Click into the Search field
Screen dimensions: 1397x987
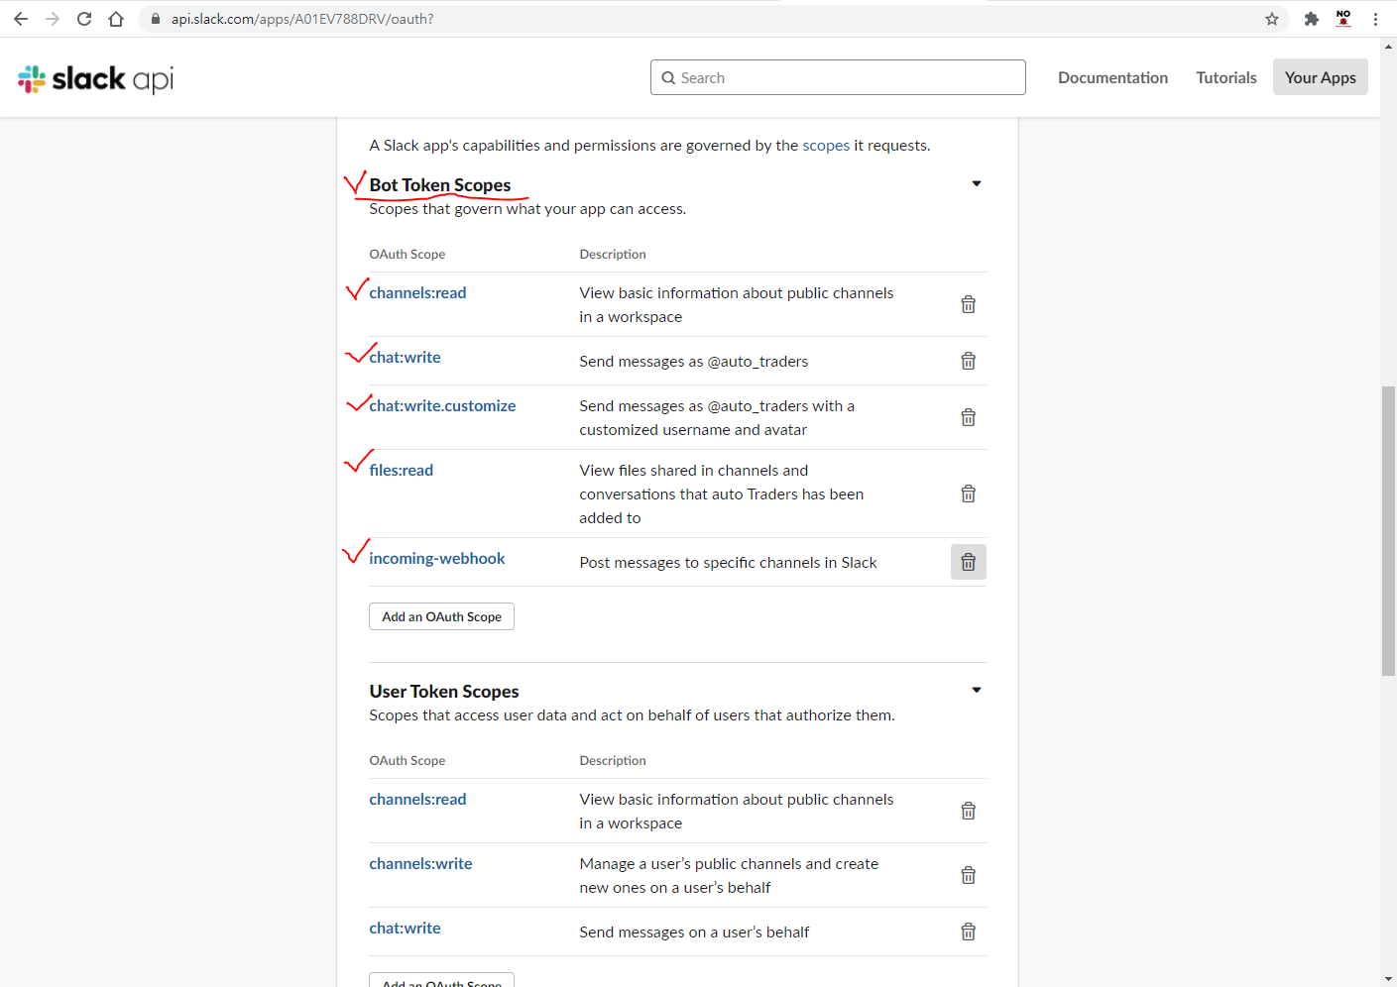[x=838, y=77]
